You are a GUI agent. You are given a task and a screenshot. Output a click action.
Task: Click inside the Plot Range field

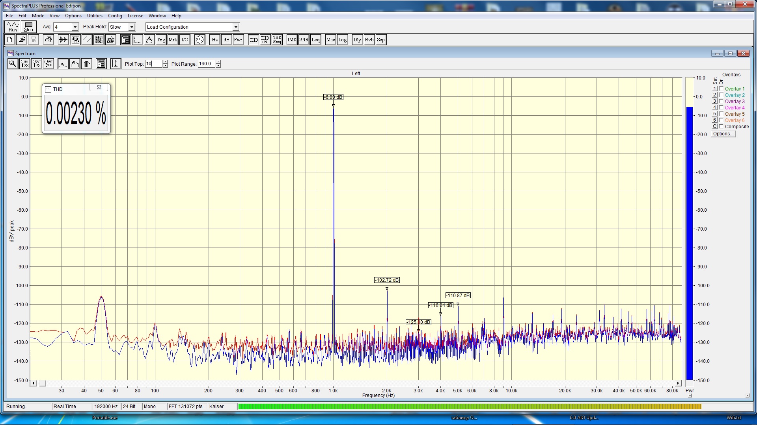[x=206, y=64]
